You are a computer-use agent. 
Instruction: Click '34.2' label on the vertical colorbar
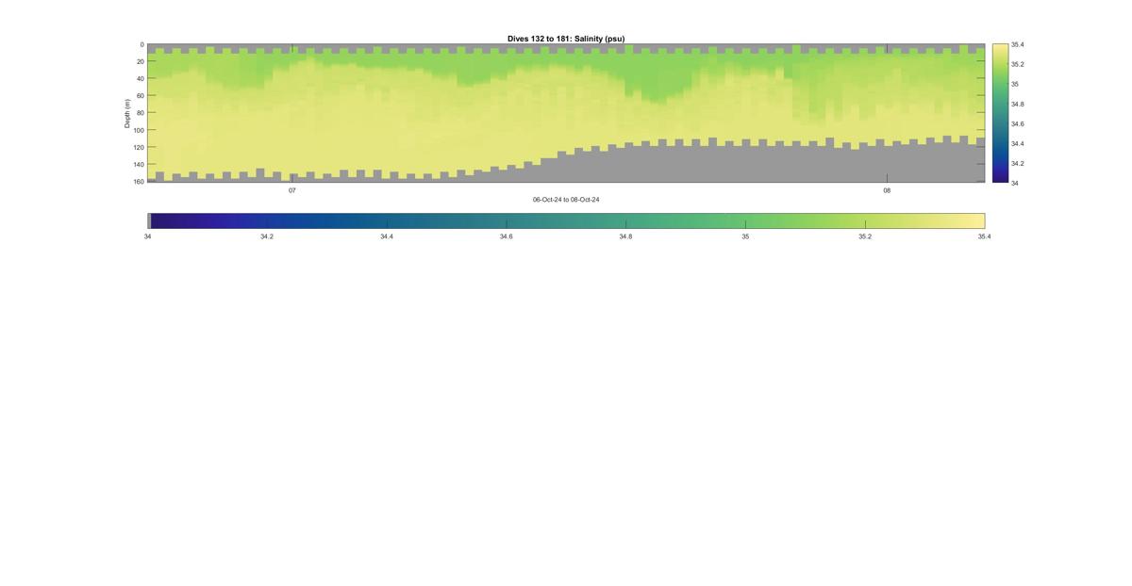coord(1018,163)
